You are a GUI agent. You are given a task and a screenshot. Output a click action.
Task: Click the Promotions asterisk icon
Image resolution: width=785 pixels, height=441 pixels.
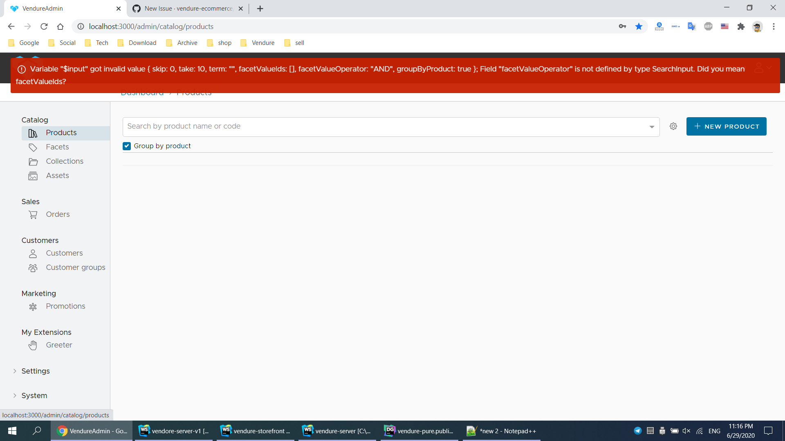point(33,307)
